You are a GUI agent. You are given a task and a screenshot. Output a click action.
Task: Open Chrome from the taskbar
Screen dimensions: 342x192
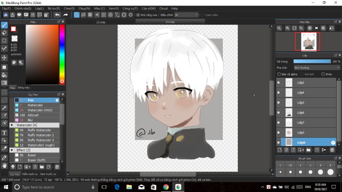tap(166, 187)
